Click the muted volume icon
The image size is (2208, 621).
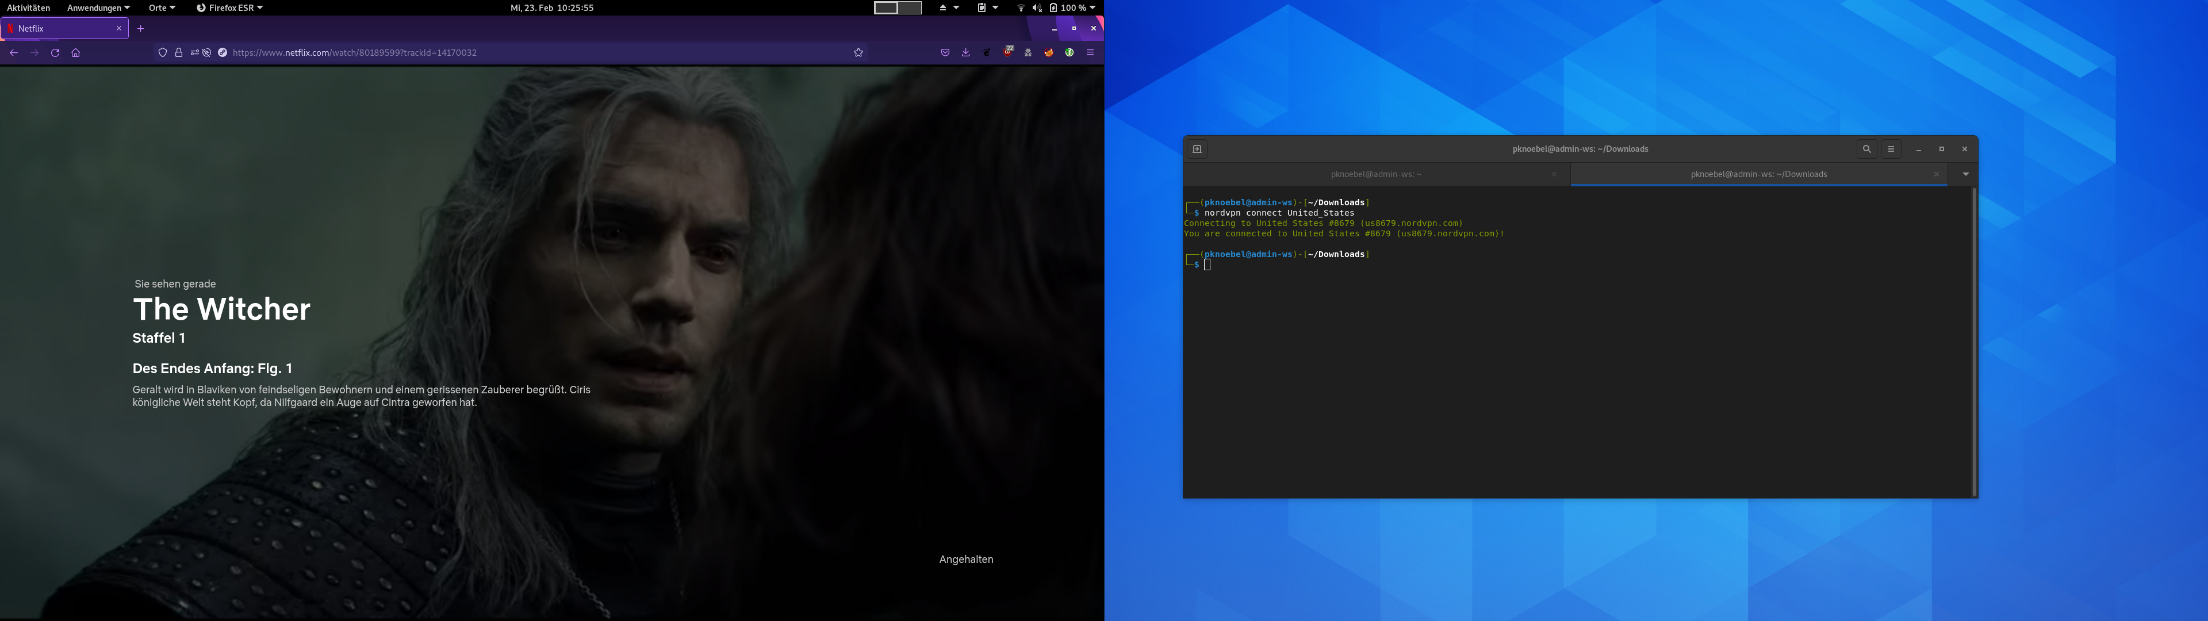1037,7
